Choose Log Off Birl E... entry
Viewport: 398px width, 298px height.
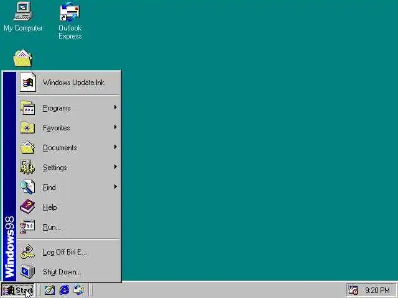click(x=69, y=251)
